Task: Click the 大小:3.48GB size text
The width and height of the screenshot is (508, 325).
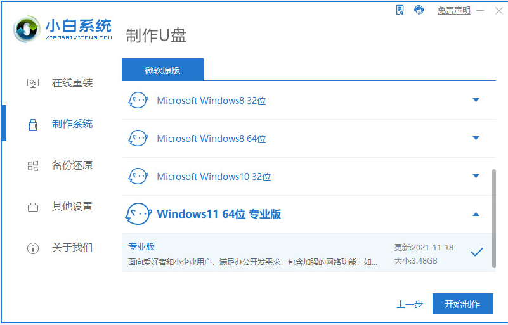Action: pos(415,261)
